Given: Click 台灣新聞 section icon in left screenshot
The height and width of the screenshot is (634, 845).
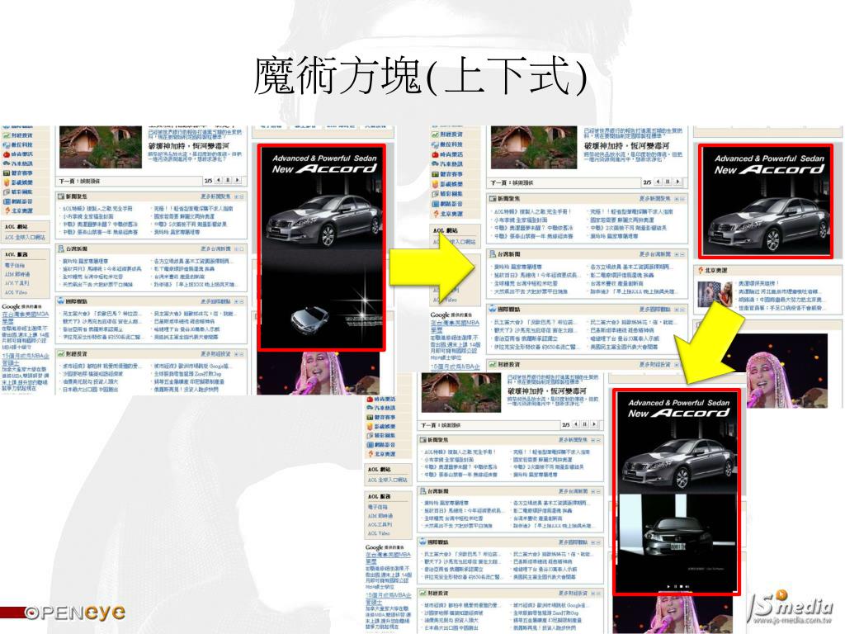Looking at the screenshot, I should pyautogui.click(x=61, y=248).
